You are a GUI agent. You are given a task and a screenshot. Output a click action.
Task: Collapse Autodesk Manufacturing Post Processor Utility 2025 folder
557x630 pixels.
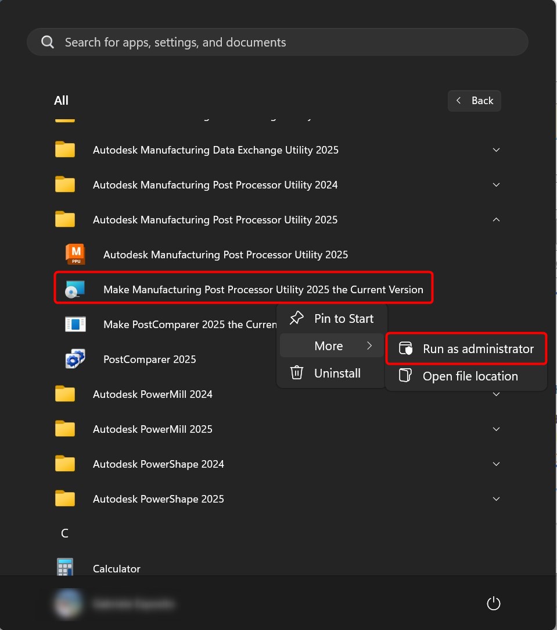[496, 219]
